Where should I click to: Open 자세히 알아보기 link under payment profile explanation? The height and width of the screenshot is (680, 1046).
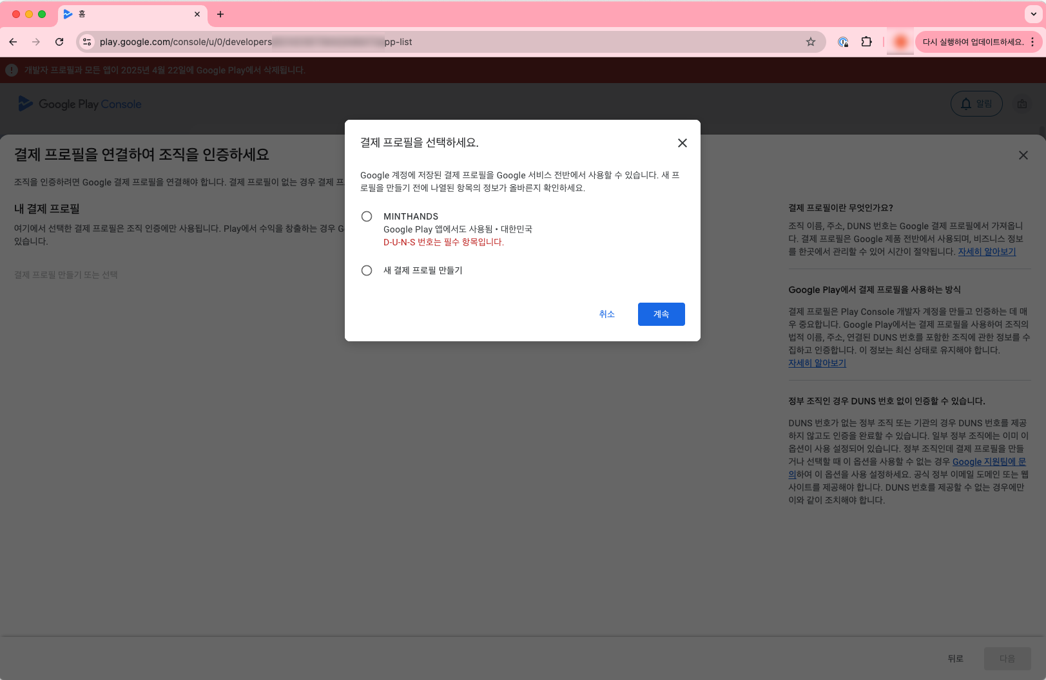pos(987,252)
